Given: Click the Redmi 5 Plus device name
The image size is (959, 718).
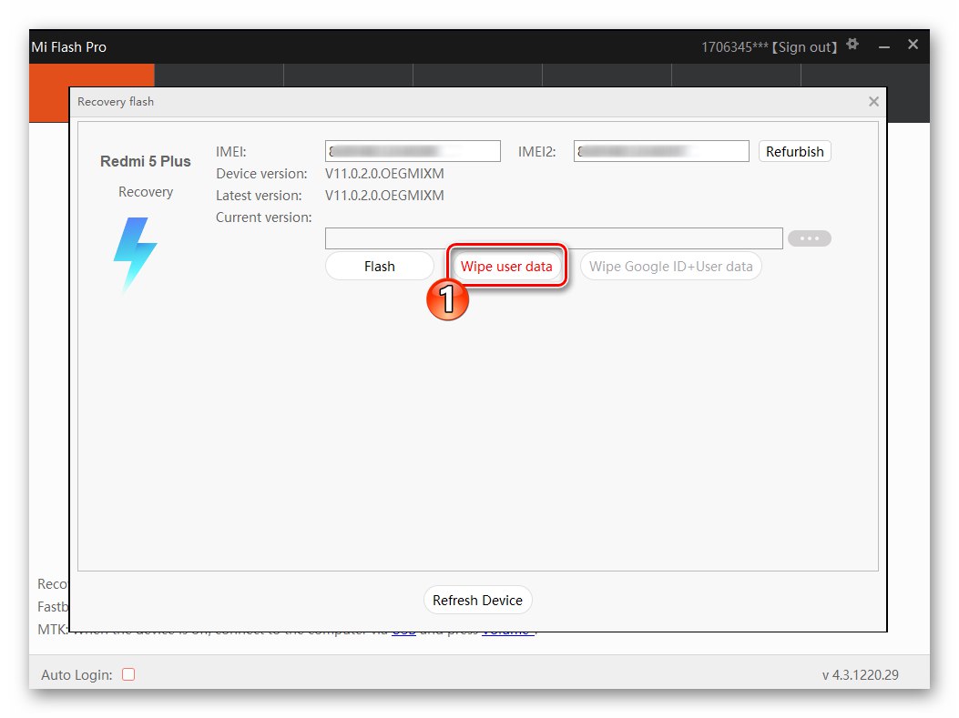Looking at the screenshot, I should click(146, 161).
